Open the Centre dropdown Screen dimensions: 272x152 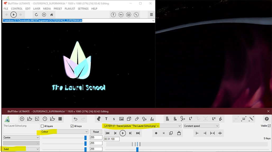click(x=21, y=137)
